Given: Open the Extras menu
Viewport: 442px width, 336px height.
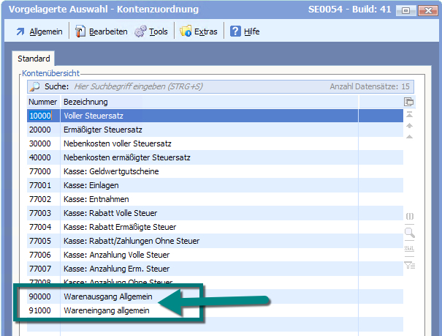Looking at the screenshot, I should point(199,31).
